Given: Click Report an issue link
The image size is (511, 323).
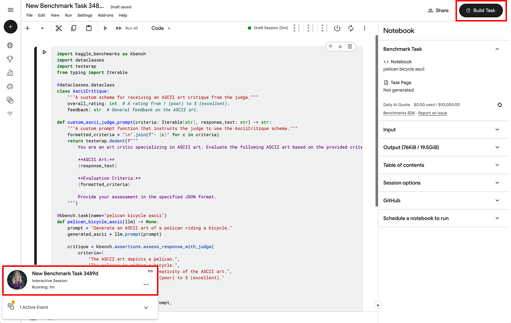Looking at the screenshot, I should pos(433,113).
